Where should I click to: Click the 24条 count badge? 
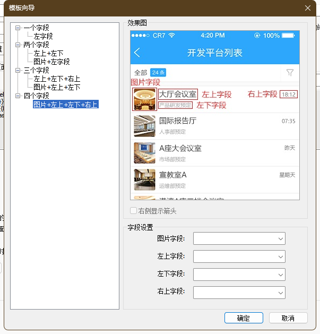click(x=158, y=73)
